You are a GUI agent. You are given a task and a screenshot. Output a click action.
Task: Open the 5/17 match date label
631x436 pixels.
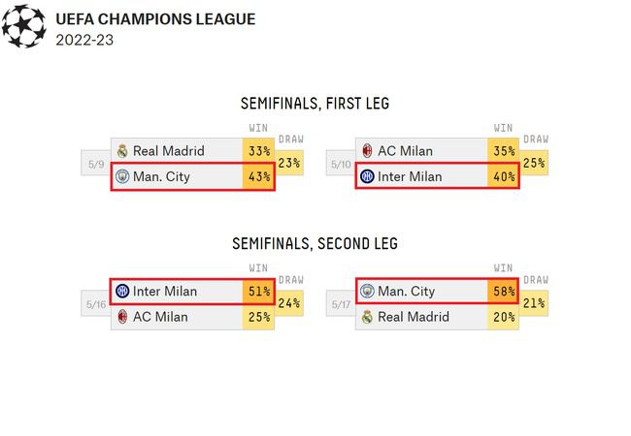click(x=340, y=305)
